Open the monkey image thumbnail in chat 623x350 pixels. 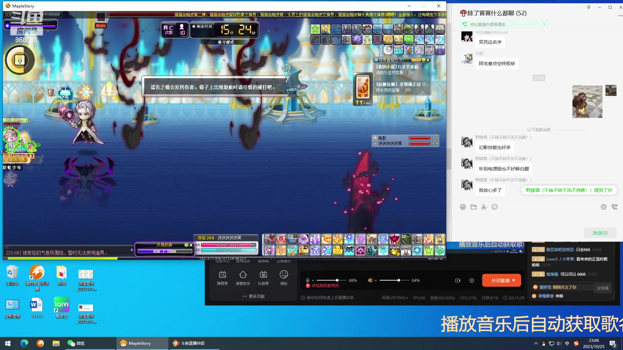coord(587,101)
